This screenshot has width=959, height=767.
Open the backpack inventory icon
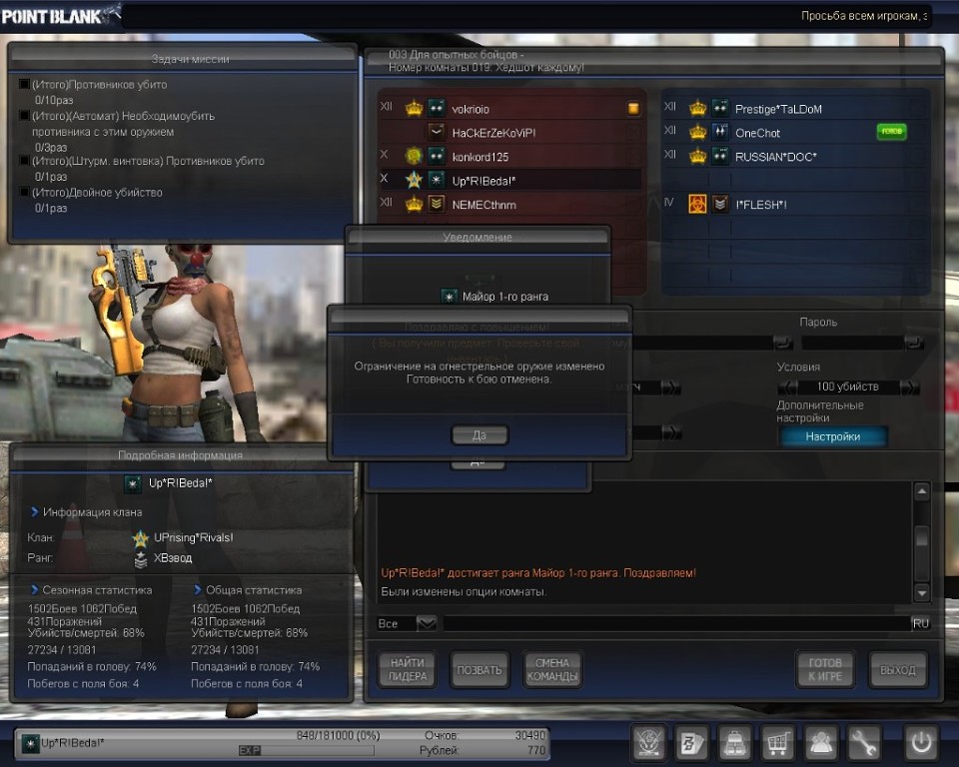(x=734, y=743)
